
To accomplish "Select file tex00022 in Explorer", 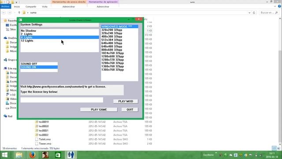I will click(44, 135).
